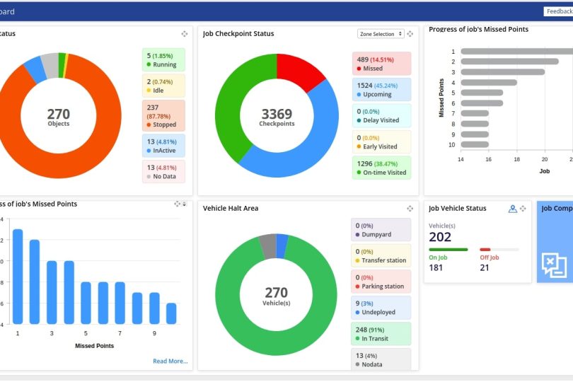Click the move handle on the object status widget
Screen dimensions: 573x382
click(185, 34)
